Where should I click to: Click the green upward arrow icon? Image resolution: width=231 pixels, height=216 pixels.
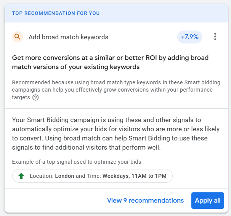click(21, 176)
